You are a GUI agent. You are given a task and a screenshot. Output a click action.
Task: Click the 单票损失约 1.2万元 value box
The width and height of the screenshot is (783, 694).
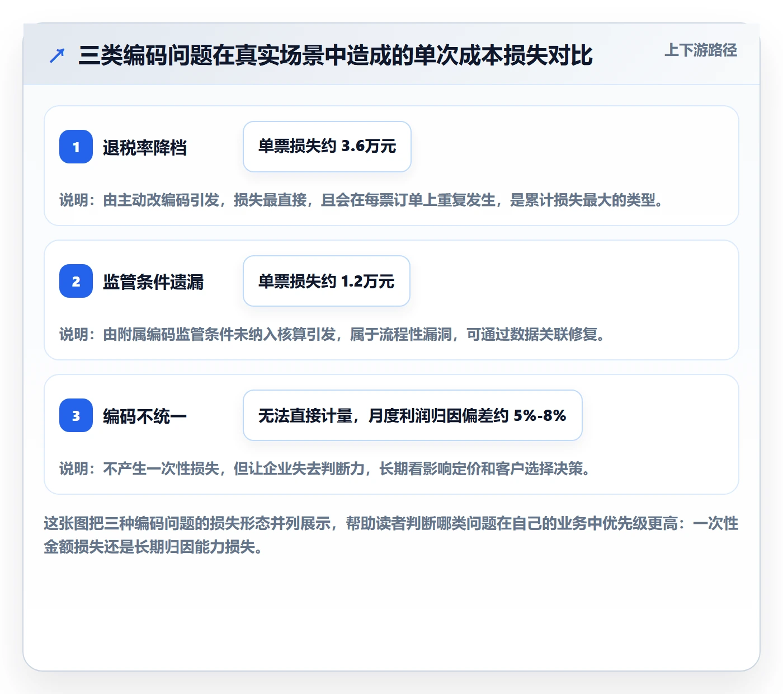pyautogui.click(x=327, y=281)
